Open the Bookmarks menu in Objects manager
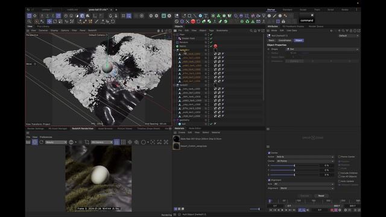This screenshot has height=217, width=386. 222,31
